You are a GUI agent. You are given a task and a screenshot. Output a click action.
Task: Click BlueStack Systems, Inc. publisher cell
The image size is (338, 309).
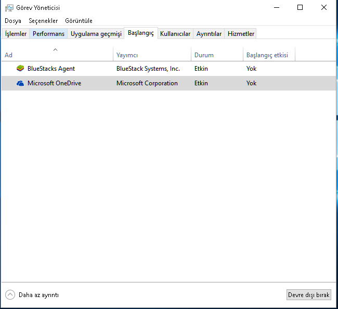(x=148, y=69)
